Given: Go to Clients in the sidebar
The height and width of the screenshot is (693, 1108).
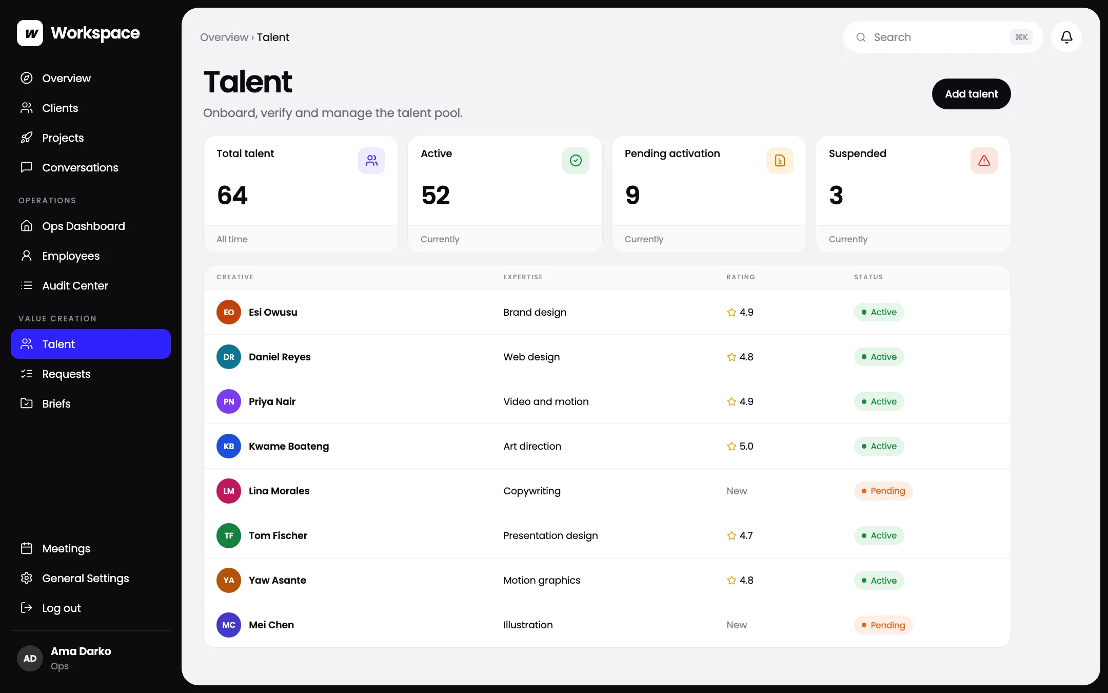Looking at the screenshot, I should [x=91, y=108].
